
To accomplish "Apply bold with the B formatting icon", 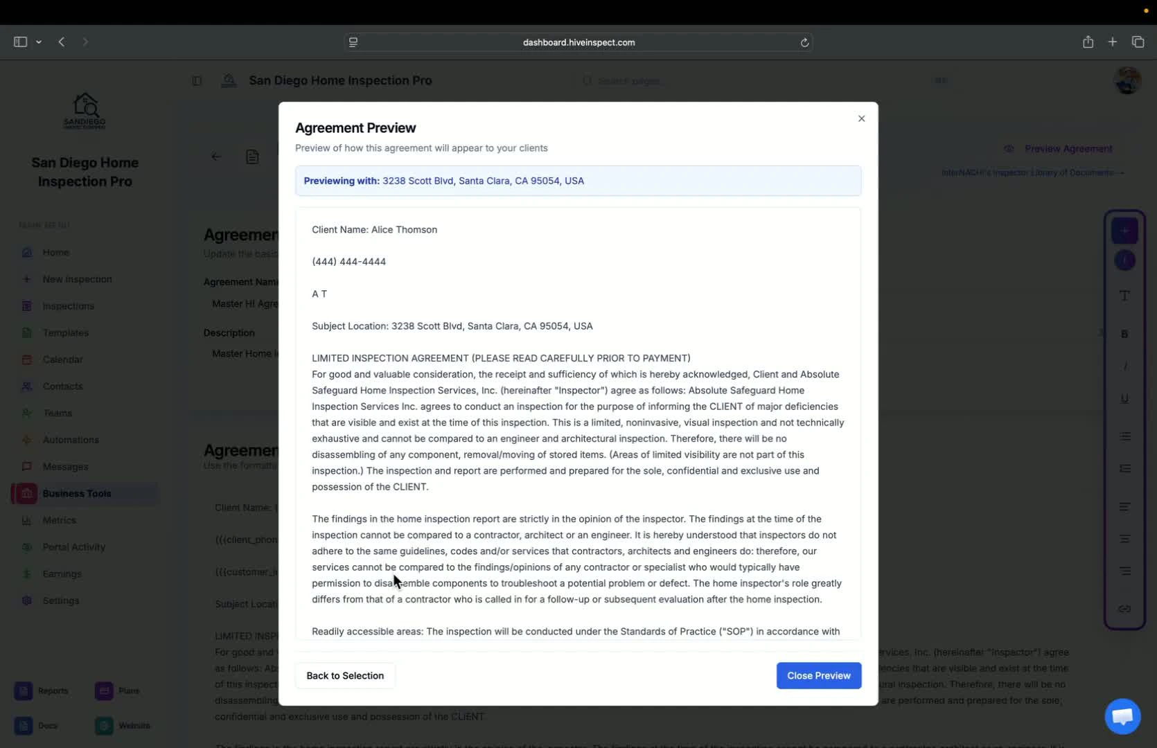I will pyautogui.click(x=1124, y=334).
